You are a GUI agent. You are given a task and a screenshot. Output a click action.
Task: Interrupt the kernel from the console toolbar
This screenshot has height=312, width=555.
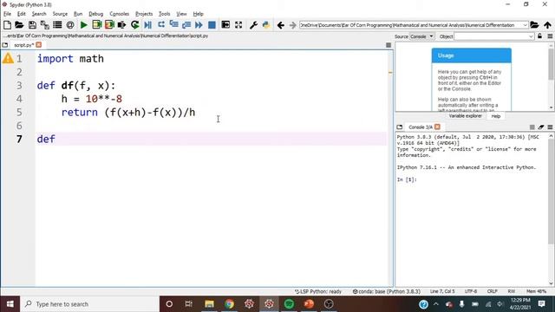532,127
